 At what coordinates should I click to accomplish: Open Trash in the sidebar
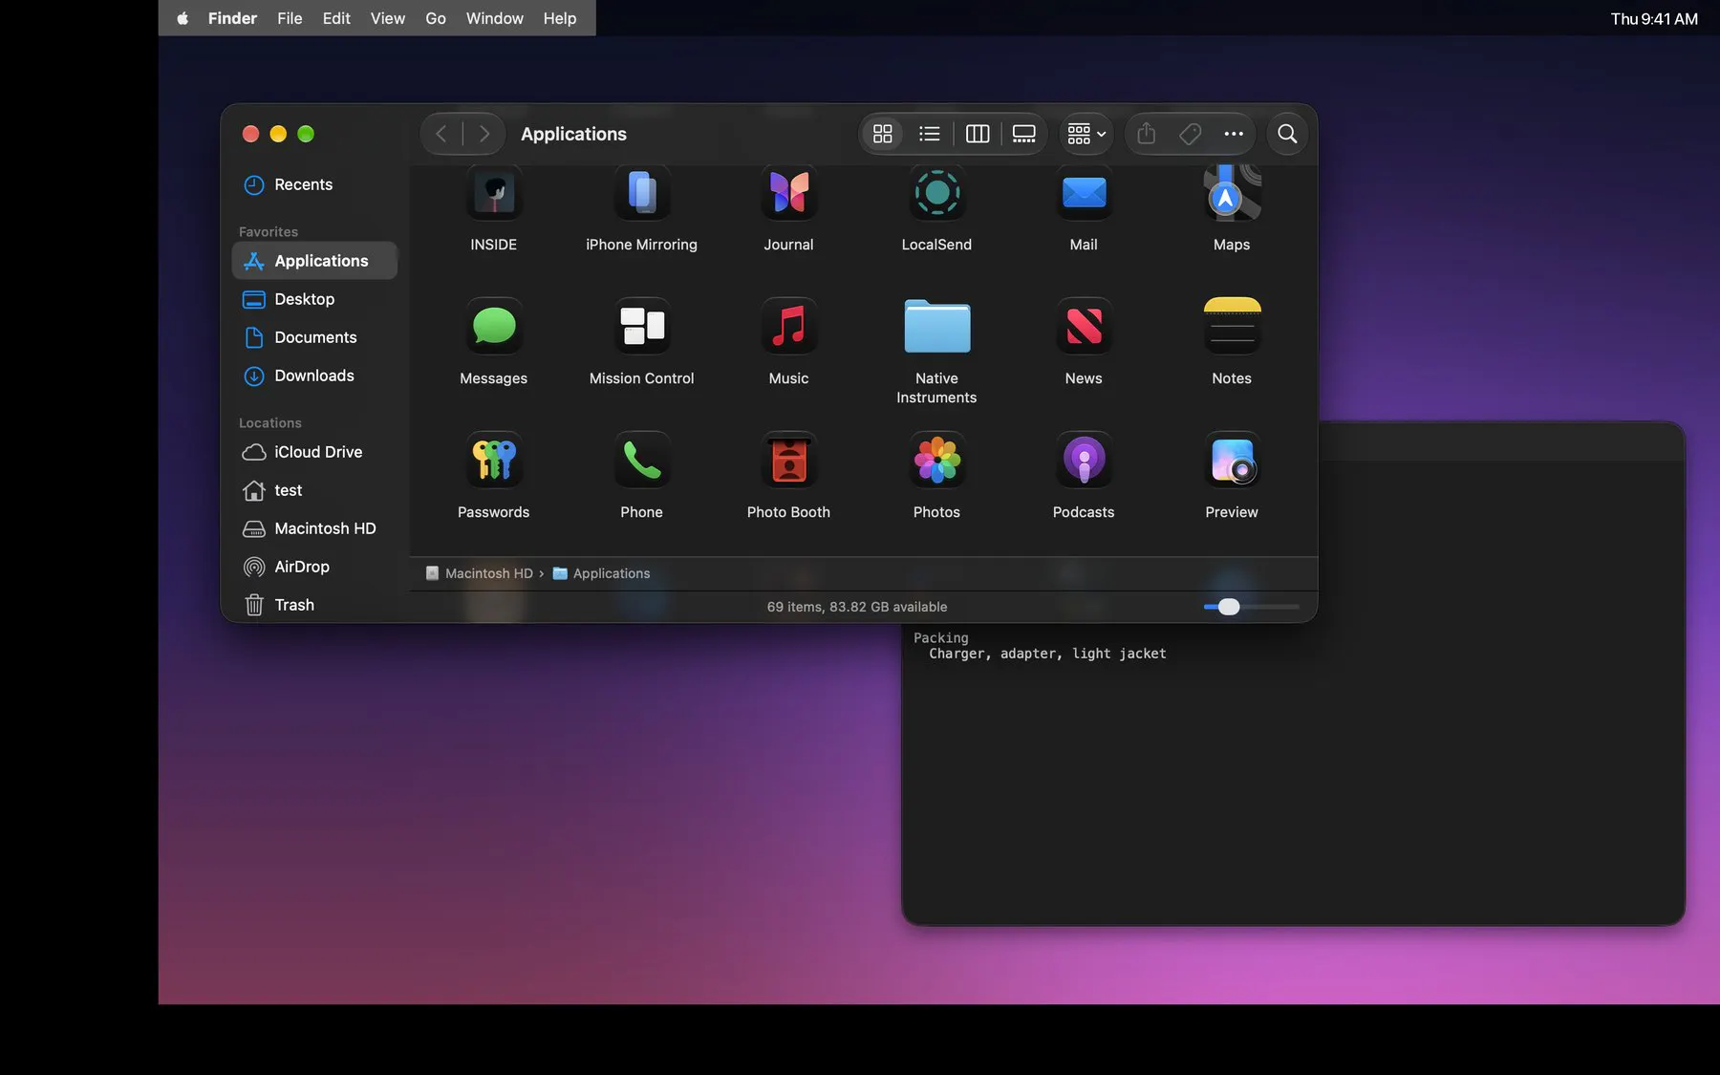(x=314, y=605)
